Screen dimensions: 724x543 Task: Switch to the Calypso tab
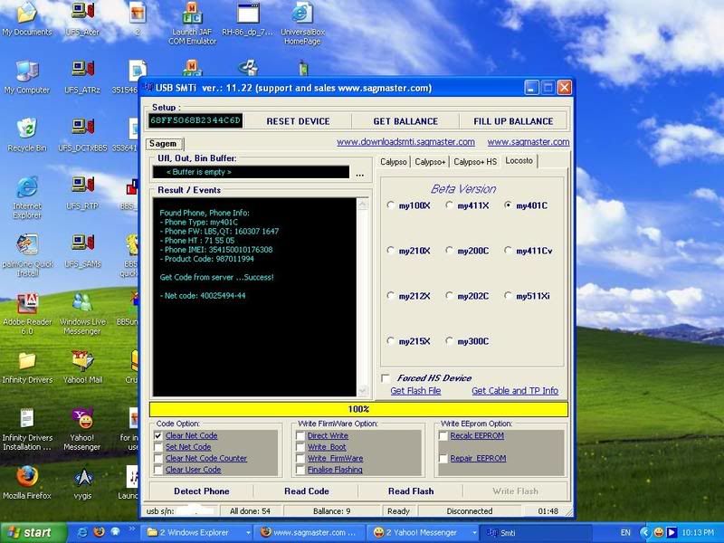click(394, 162)
